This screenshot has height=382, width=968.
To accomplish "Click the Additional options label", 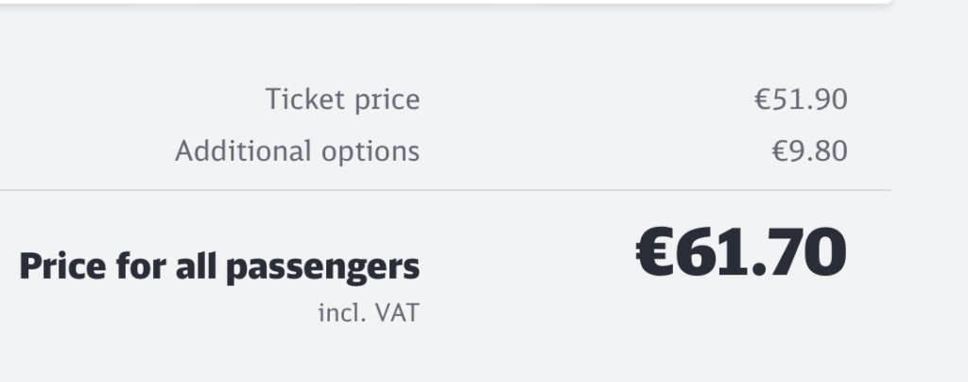I will (x=298, y=151).
